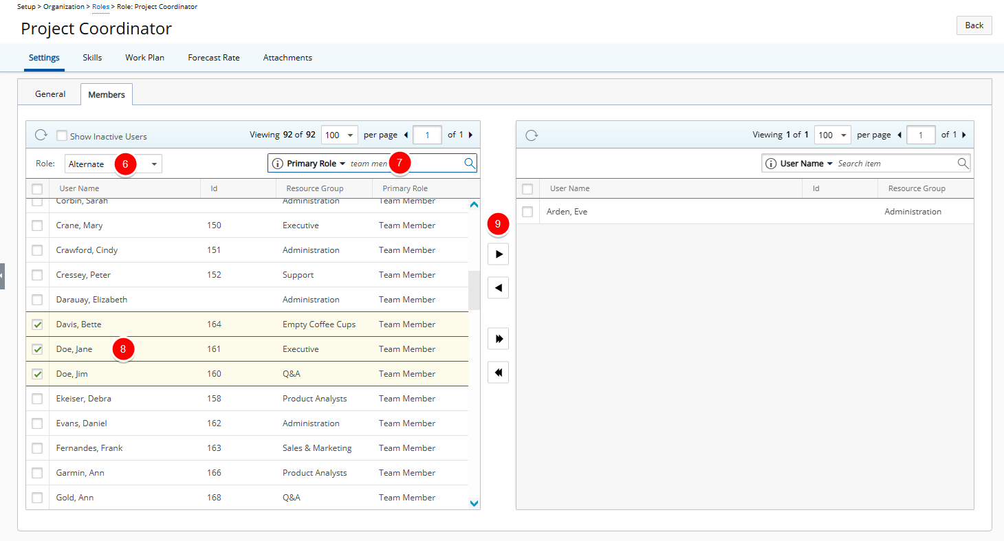The height and width of the screenshot is (541, 1004).
Task: Follow the Roles breadcrumb link
Action: point(100,7)
